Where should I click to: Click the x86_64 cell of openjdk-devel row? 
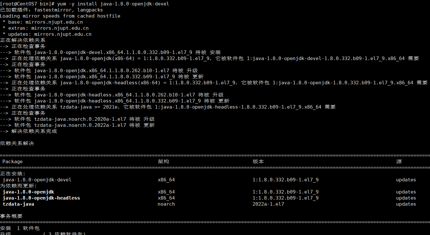point(166,180)
